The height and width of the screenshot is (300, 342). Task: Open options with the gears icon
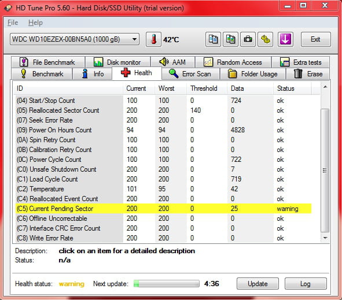click(x=265, y=39)
